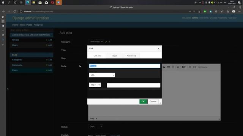Open the http:// protocol dropdown
The height and width of the screenshot is (136, 243).
[95, 85]
